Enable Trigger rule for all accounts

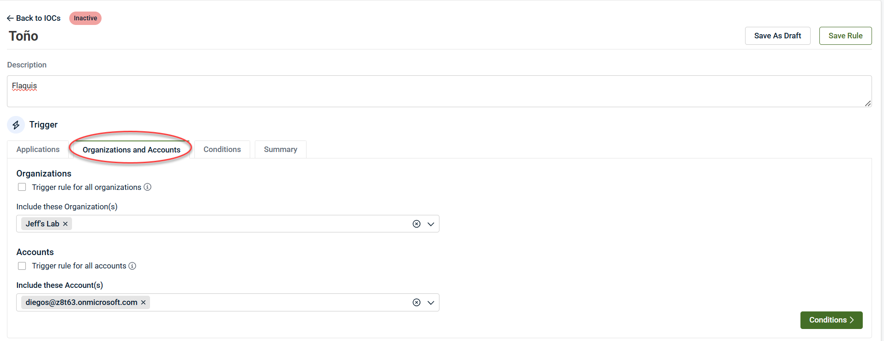tap(22, 266)
